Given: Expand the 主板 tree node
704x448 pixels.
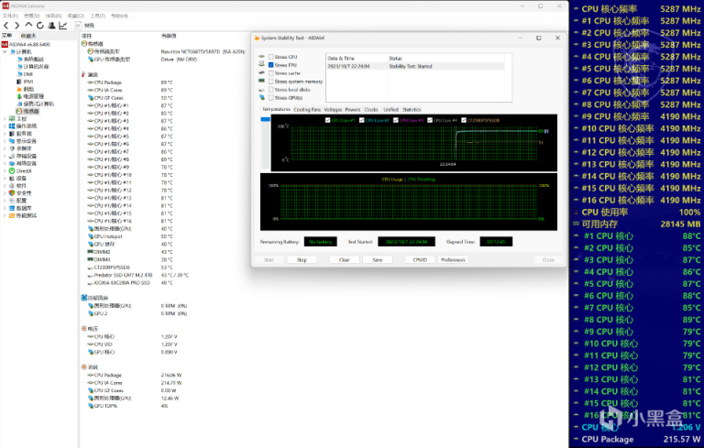Looking at the screenshot, I should pyautogui.click(x=4, y=118).
